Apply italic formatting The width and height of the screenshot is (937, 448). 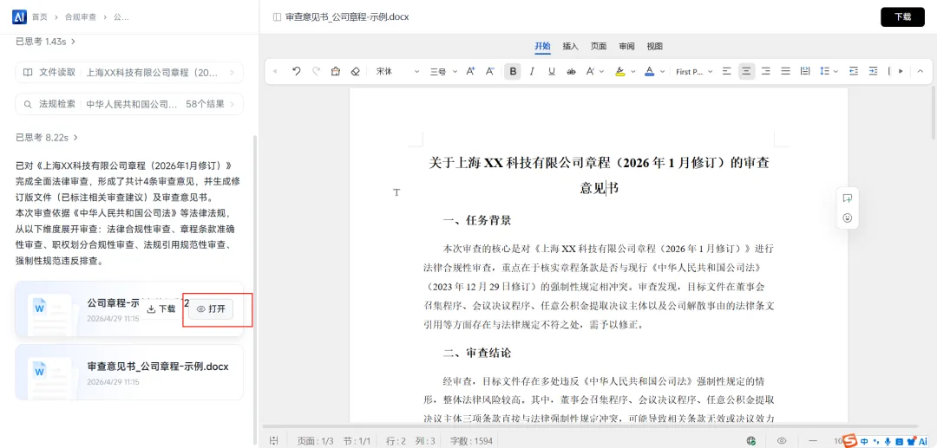(532, 72)
